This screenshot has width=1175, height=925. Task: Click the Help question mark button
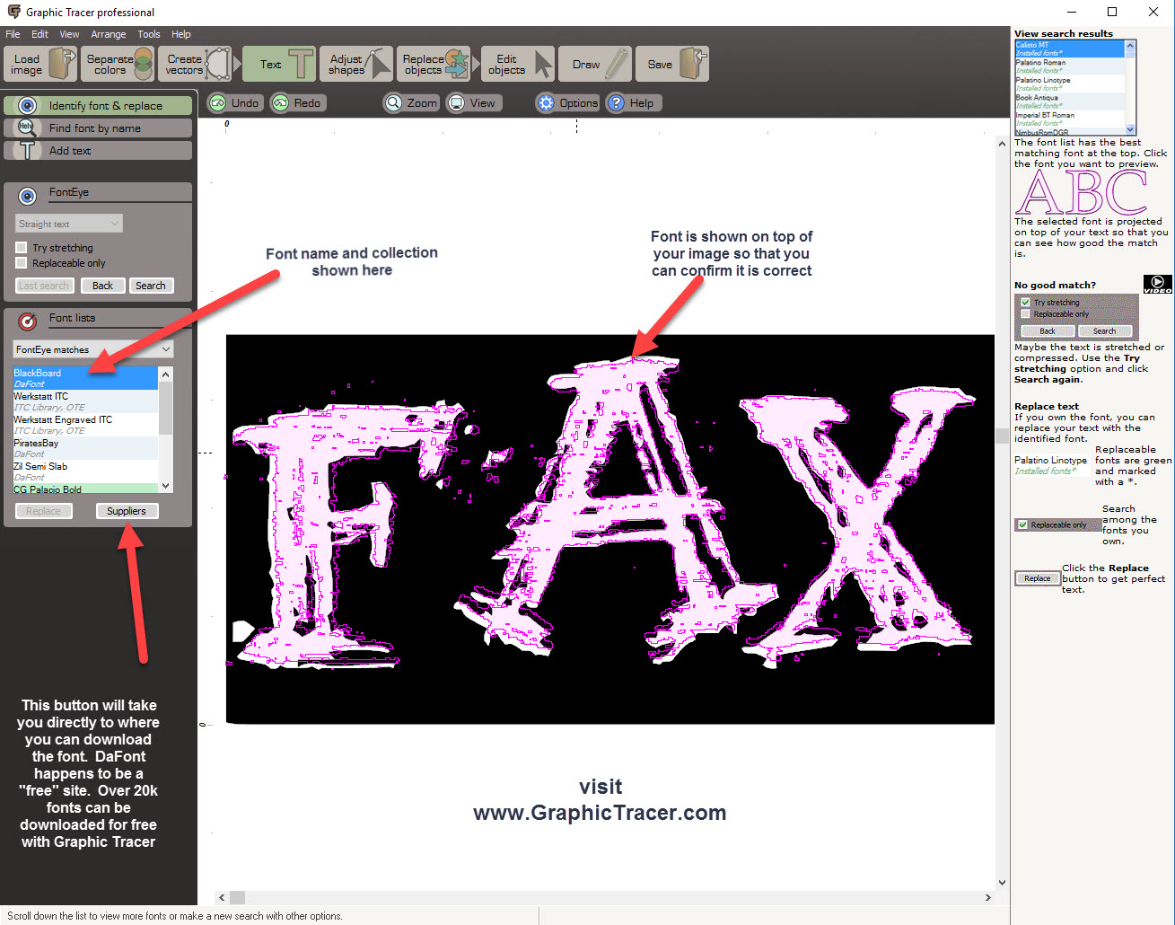(633, 103)
